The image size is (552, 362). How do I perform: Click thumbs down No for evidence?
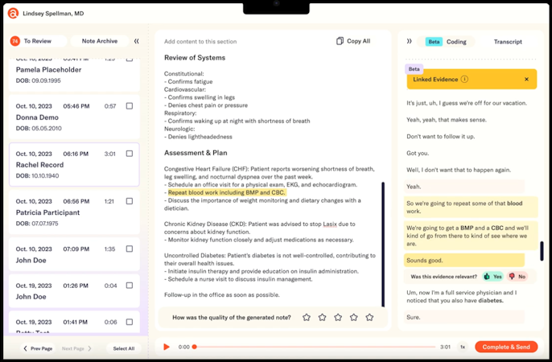[517, 277]
